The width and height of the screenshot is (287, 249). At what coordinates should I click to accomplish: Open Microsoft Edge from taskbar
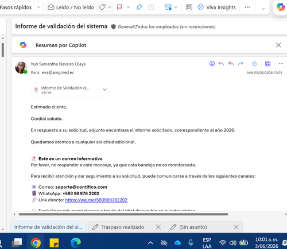tap(76, 243)
